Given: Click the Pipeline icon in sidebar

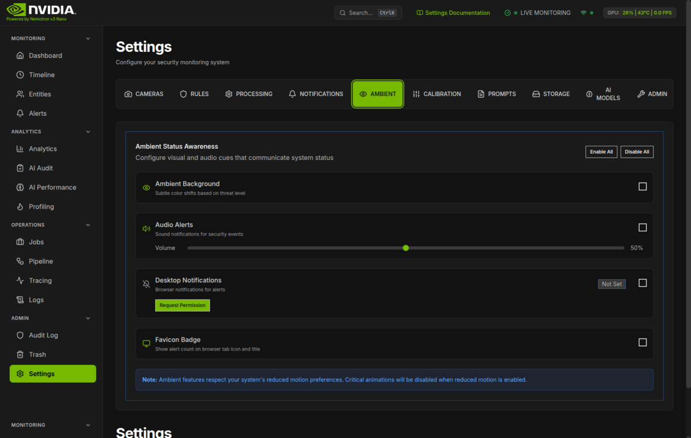Looking at the screenshot, I should 20,261.
